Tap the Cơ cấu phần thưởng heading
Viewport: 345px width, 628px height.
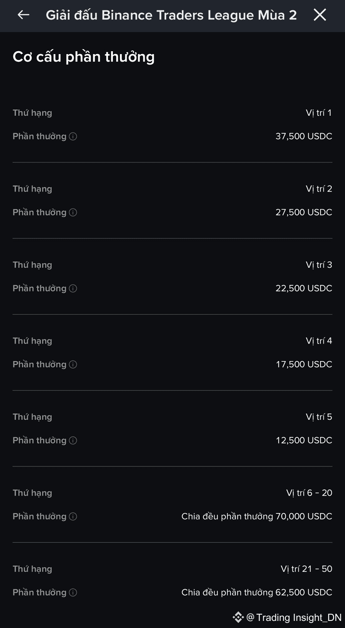click(84, 57)
